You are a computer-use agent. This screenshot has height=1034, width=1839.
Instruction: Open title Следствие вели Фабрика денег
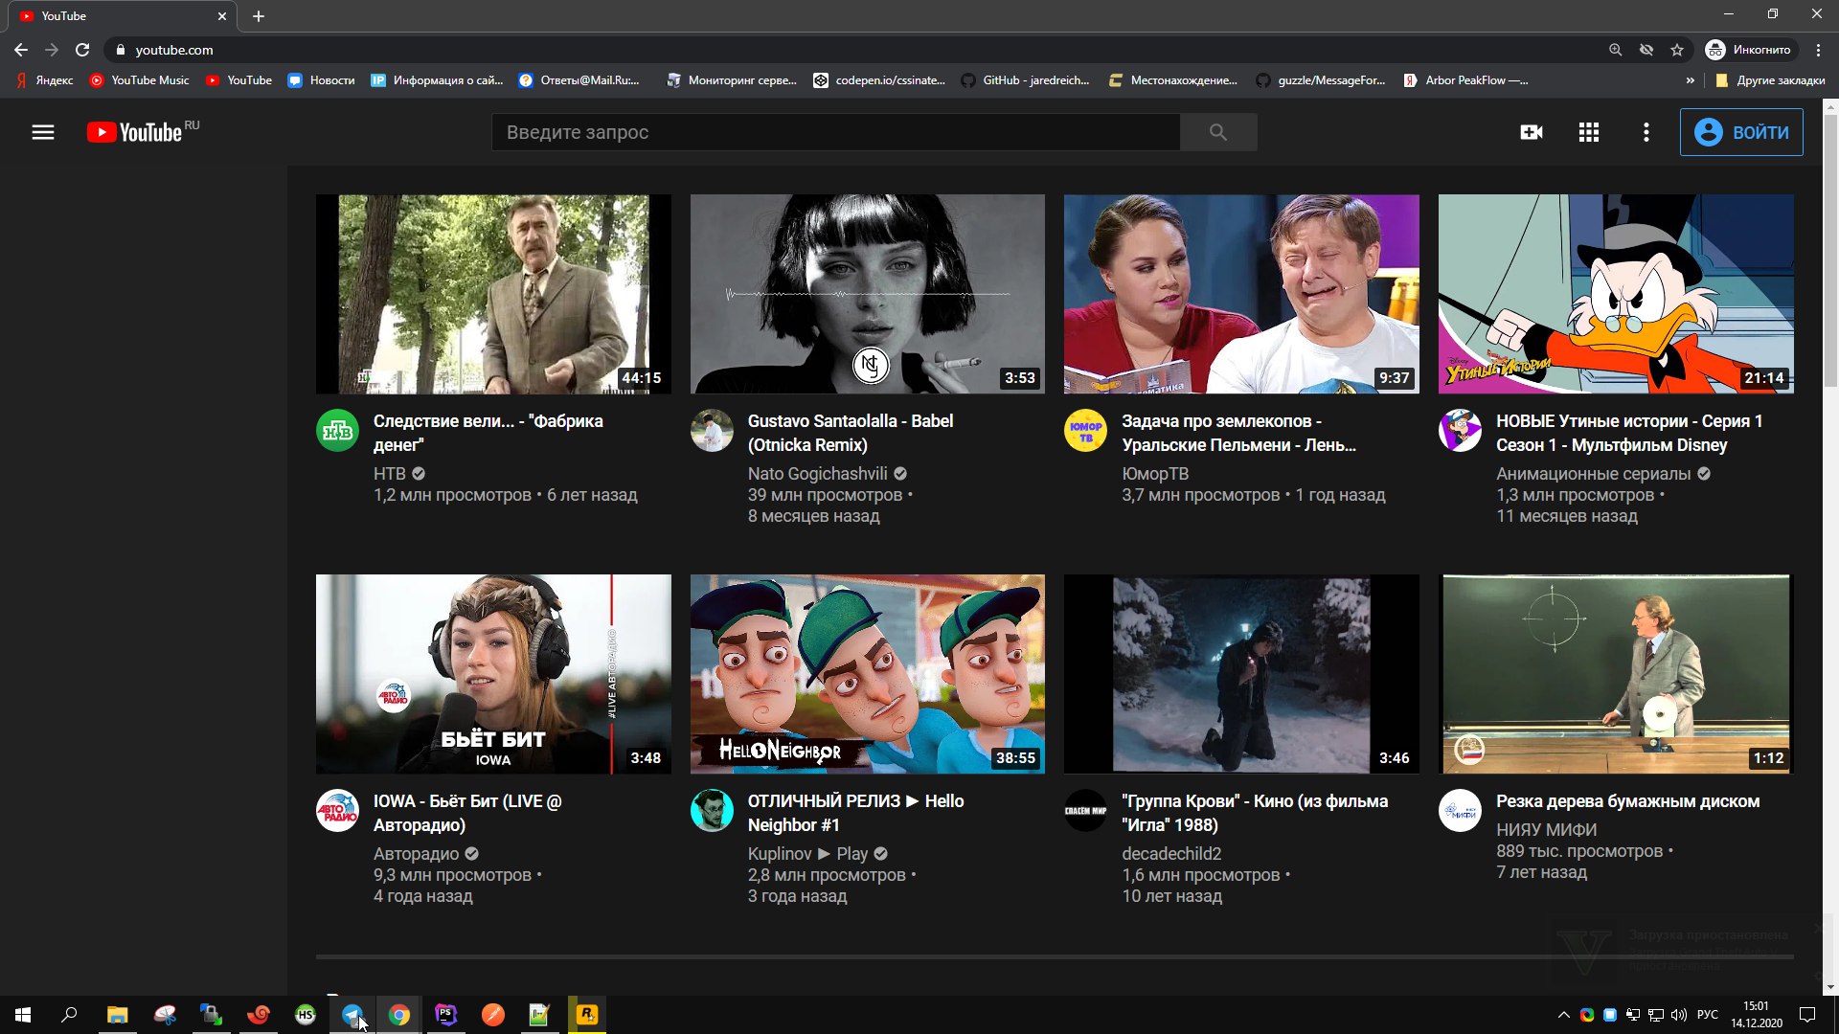pos(488,433)
